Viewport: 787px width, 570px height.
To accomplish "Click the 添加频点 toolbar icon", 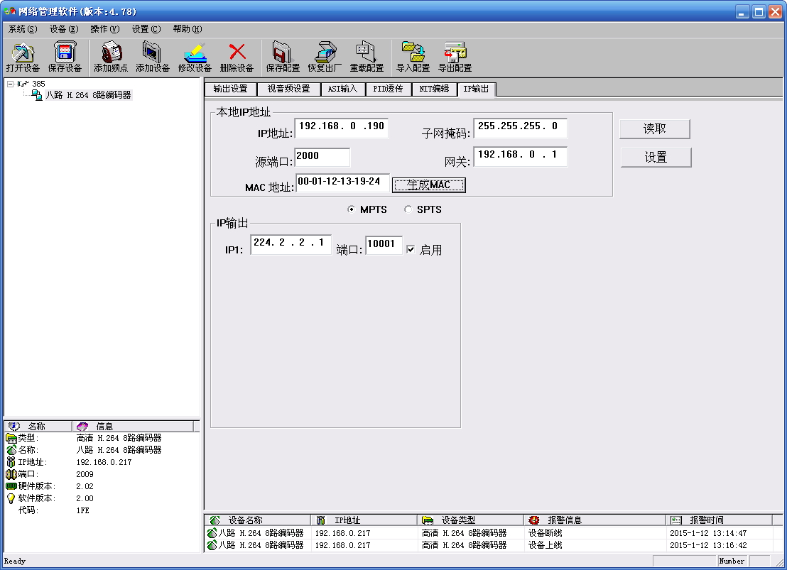I will click(x=111, y=57).
